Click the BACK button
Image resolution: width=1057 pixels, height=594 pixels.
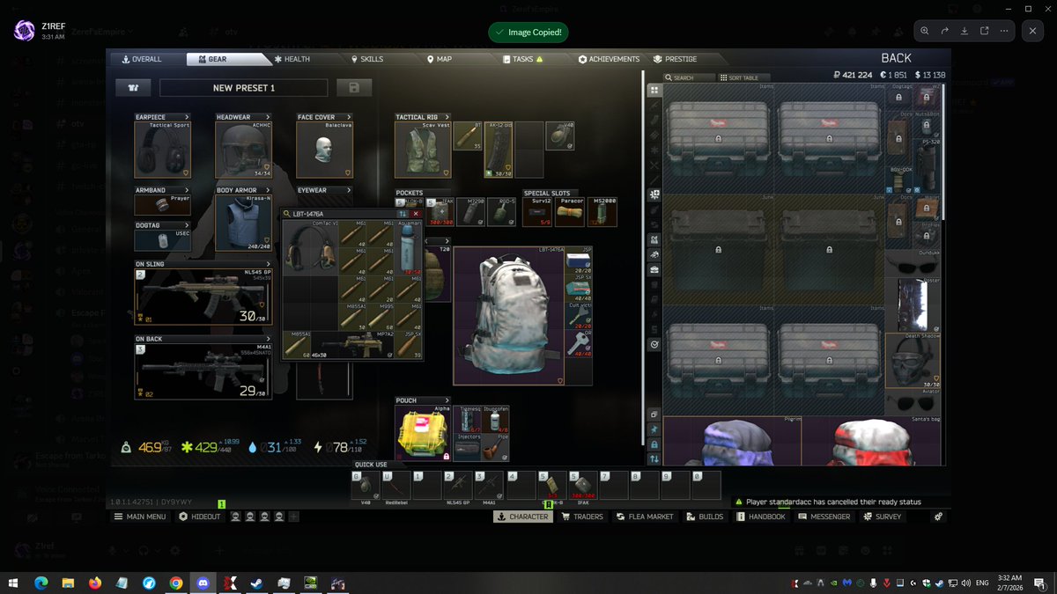point(897,59)
